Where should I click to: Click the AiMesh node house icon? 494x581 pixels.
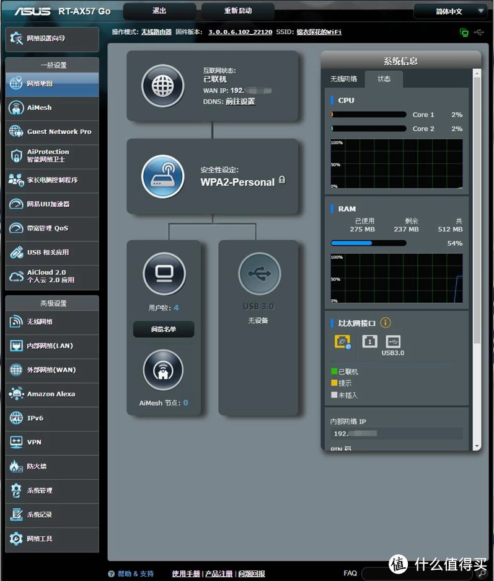click(163, 370)
